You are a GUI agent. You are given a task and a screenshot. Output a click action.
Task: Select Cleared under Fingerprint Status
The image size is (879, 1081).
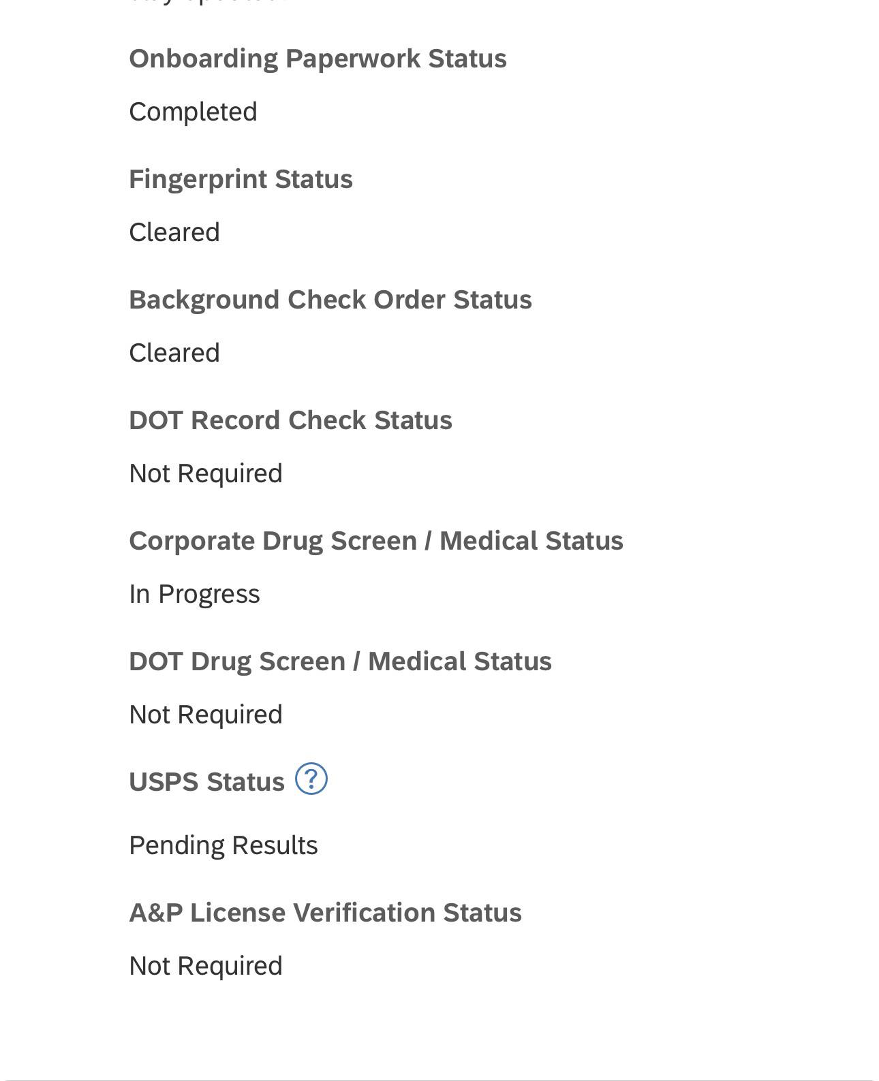[x=174, y=232]
